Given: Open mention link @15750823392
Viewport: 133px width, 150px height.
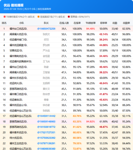Looking at the screenshot, I should point(46,138).
